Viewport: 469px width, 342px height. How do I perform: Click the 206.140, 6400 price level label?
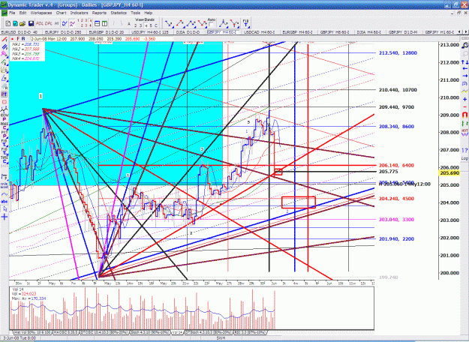(x=396, y=165)
